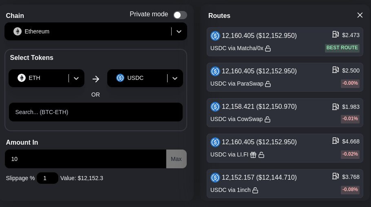
Task: Click the unlock icon beside 1inch
Action: [x=255, y=190]
